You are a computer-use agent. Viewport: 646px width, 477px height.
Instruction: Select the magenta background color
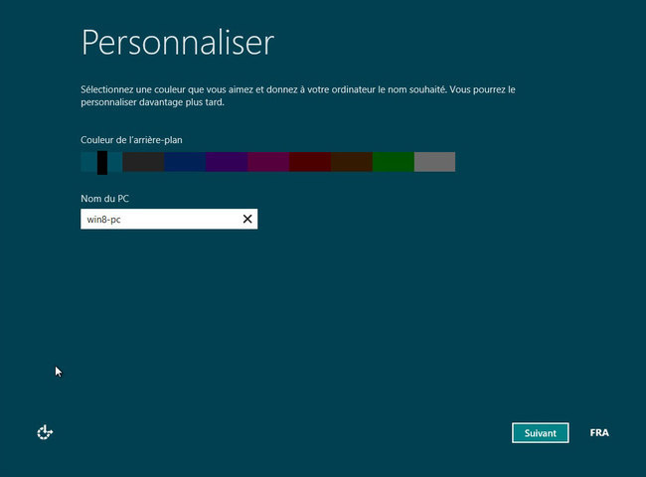[268, 162]
